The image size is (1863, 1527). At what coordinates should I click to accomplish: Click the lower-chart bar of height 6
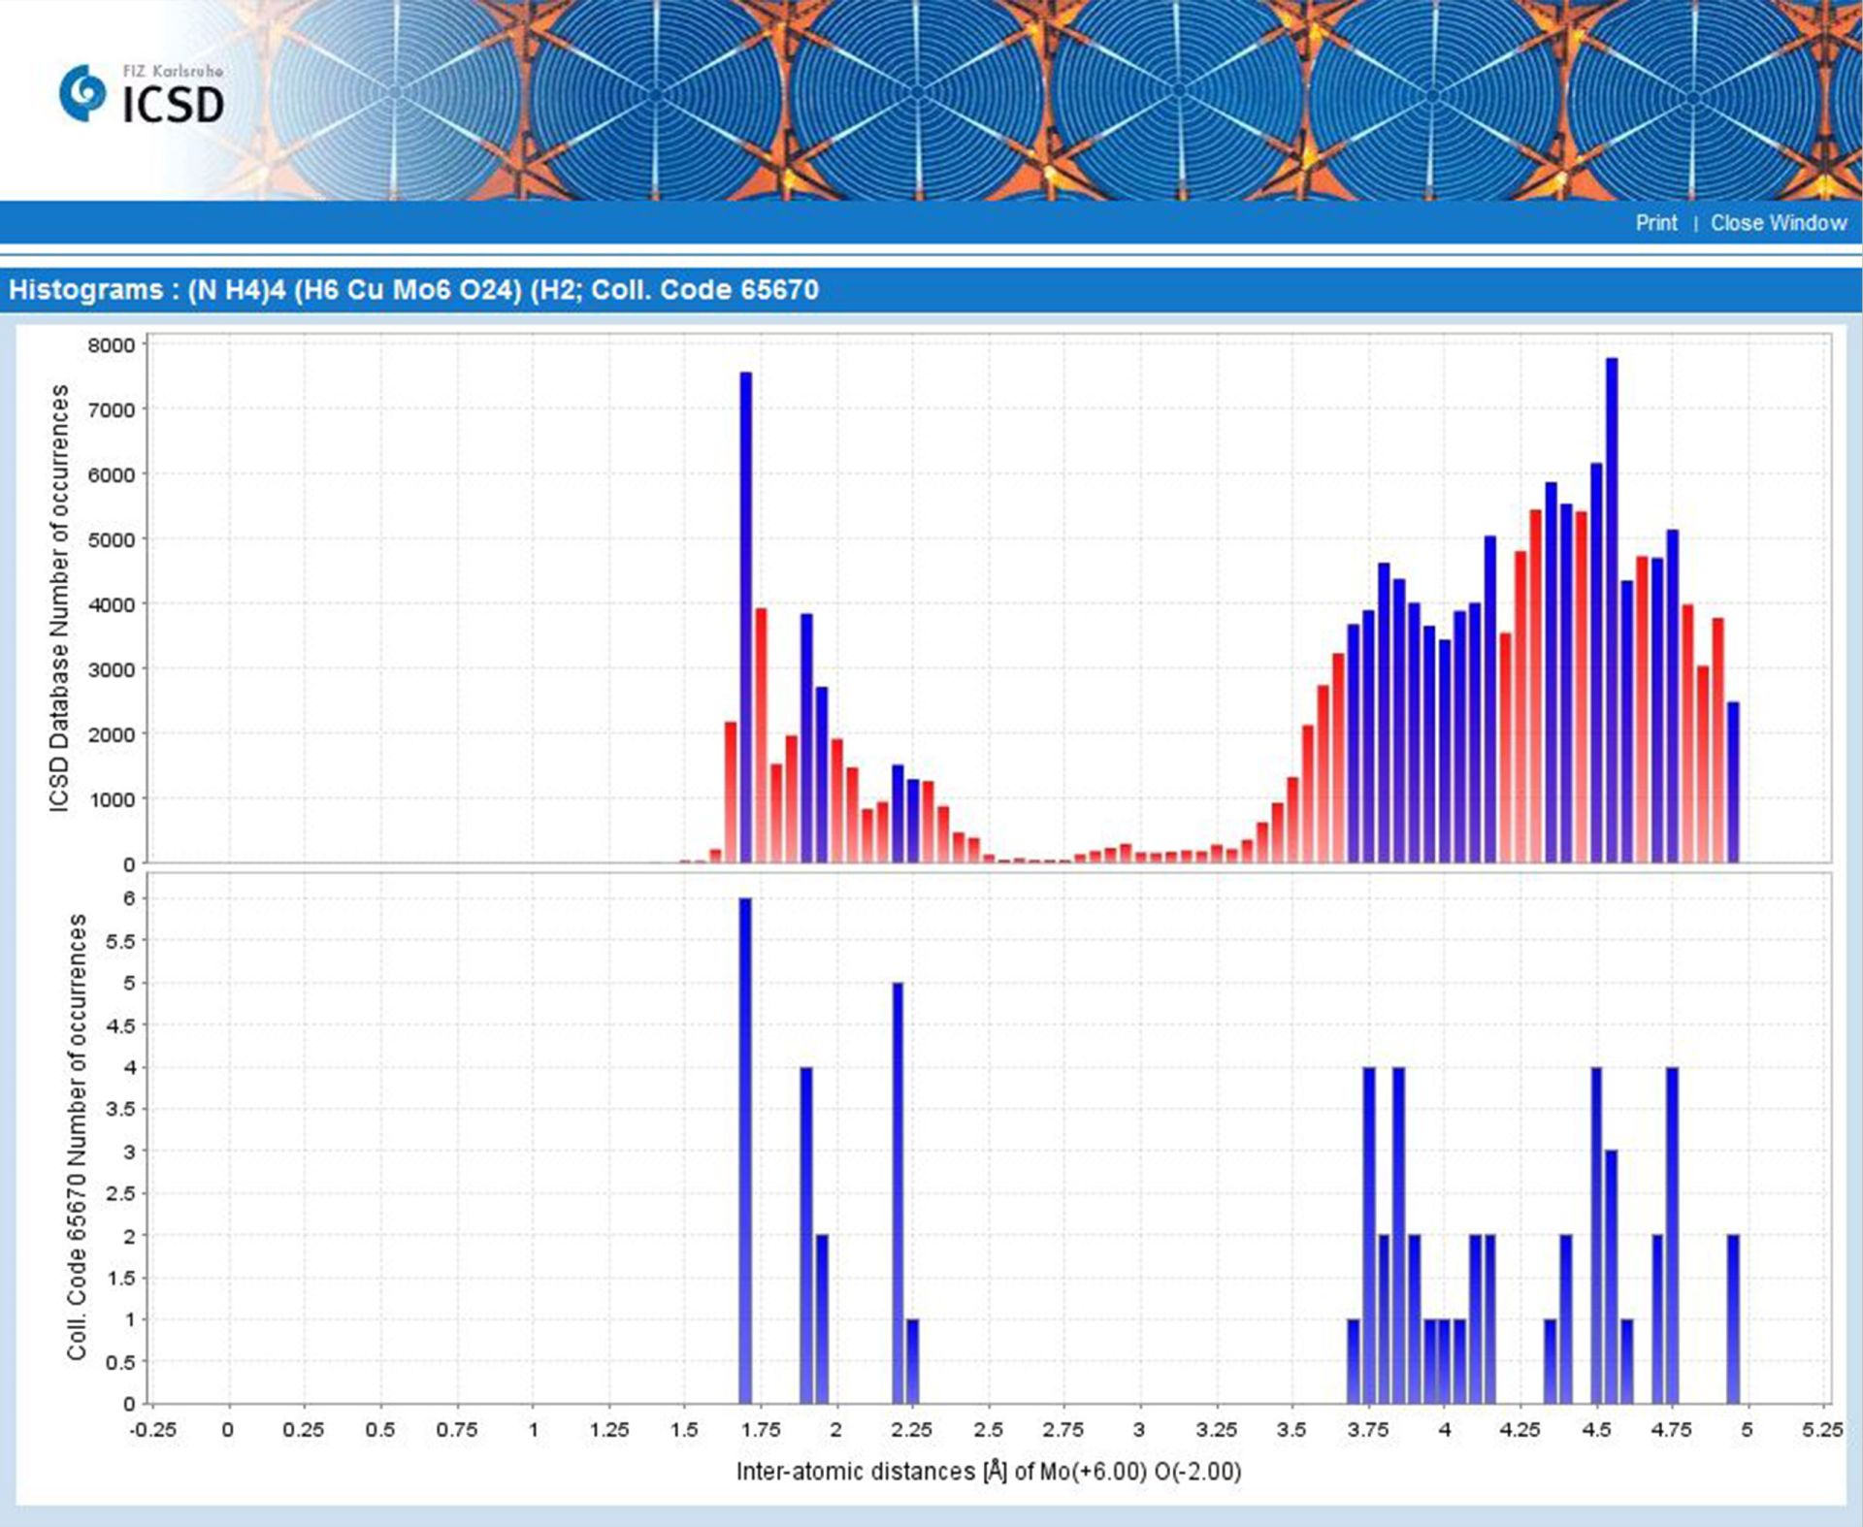click(745, 1150)
